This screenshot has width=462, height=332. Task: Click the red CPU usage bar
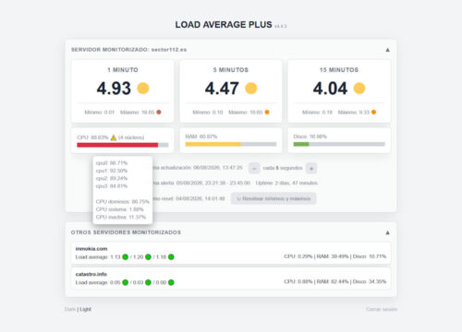tap(117, 145)
